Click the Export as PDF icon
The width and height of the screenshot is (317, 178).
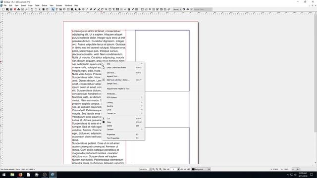click(26, 9)
